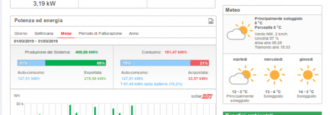Click the green 69% exported production bar
The image size is (330, 115).
click(76, 63)
